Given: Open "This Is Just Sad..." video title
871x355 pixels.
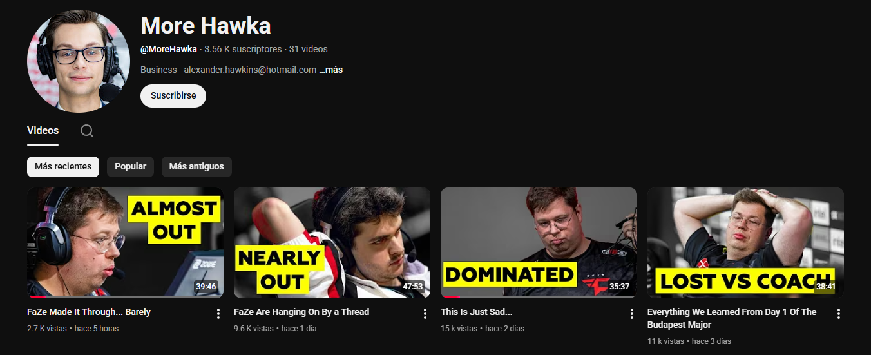Looking at the screenshot, I should [x=477, y=312].
